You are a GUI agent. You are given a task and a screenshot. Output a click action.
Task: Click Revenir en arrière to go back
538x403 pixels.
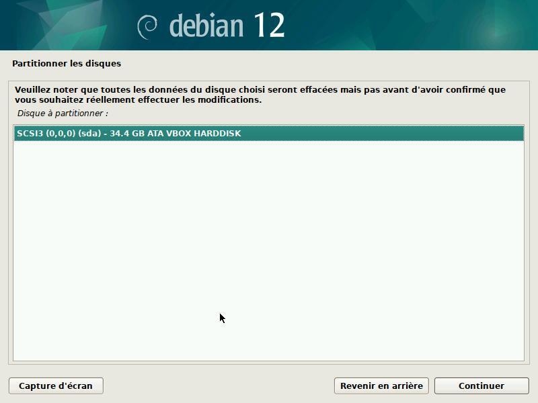click(379, 386)
